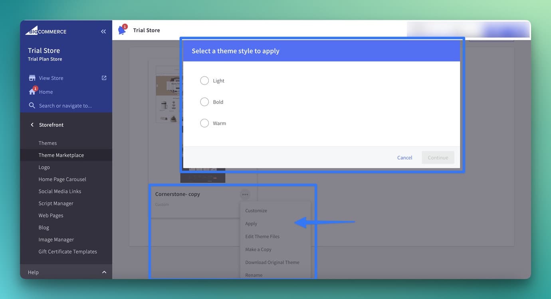The height and width of the screenshot is (299, 551).
Task: Select the Bold theme style
Action: 204,102
